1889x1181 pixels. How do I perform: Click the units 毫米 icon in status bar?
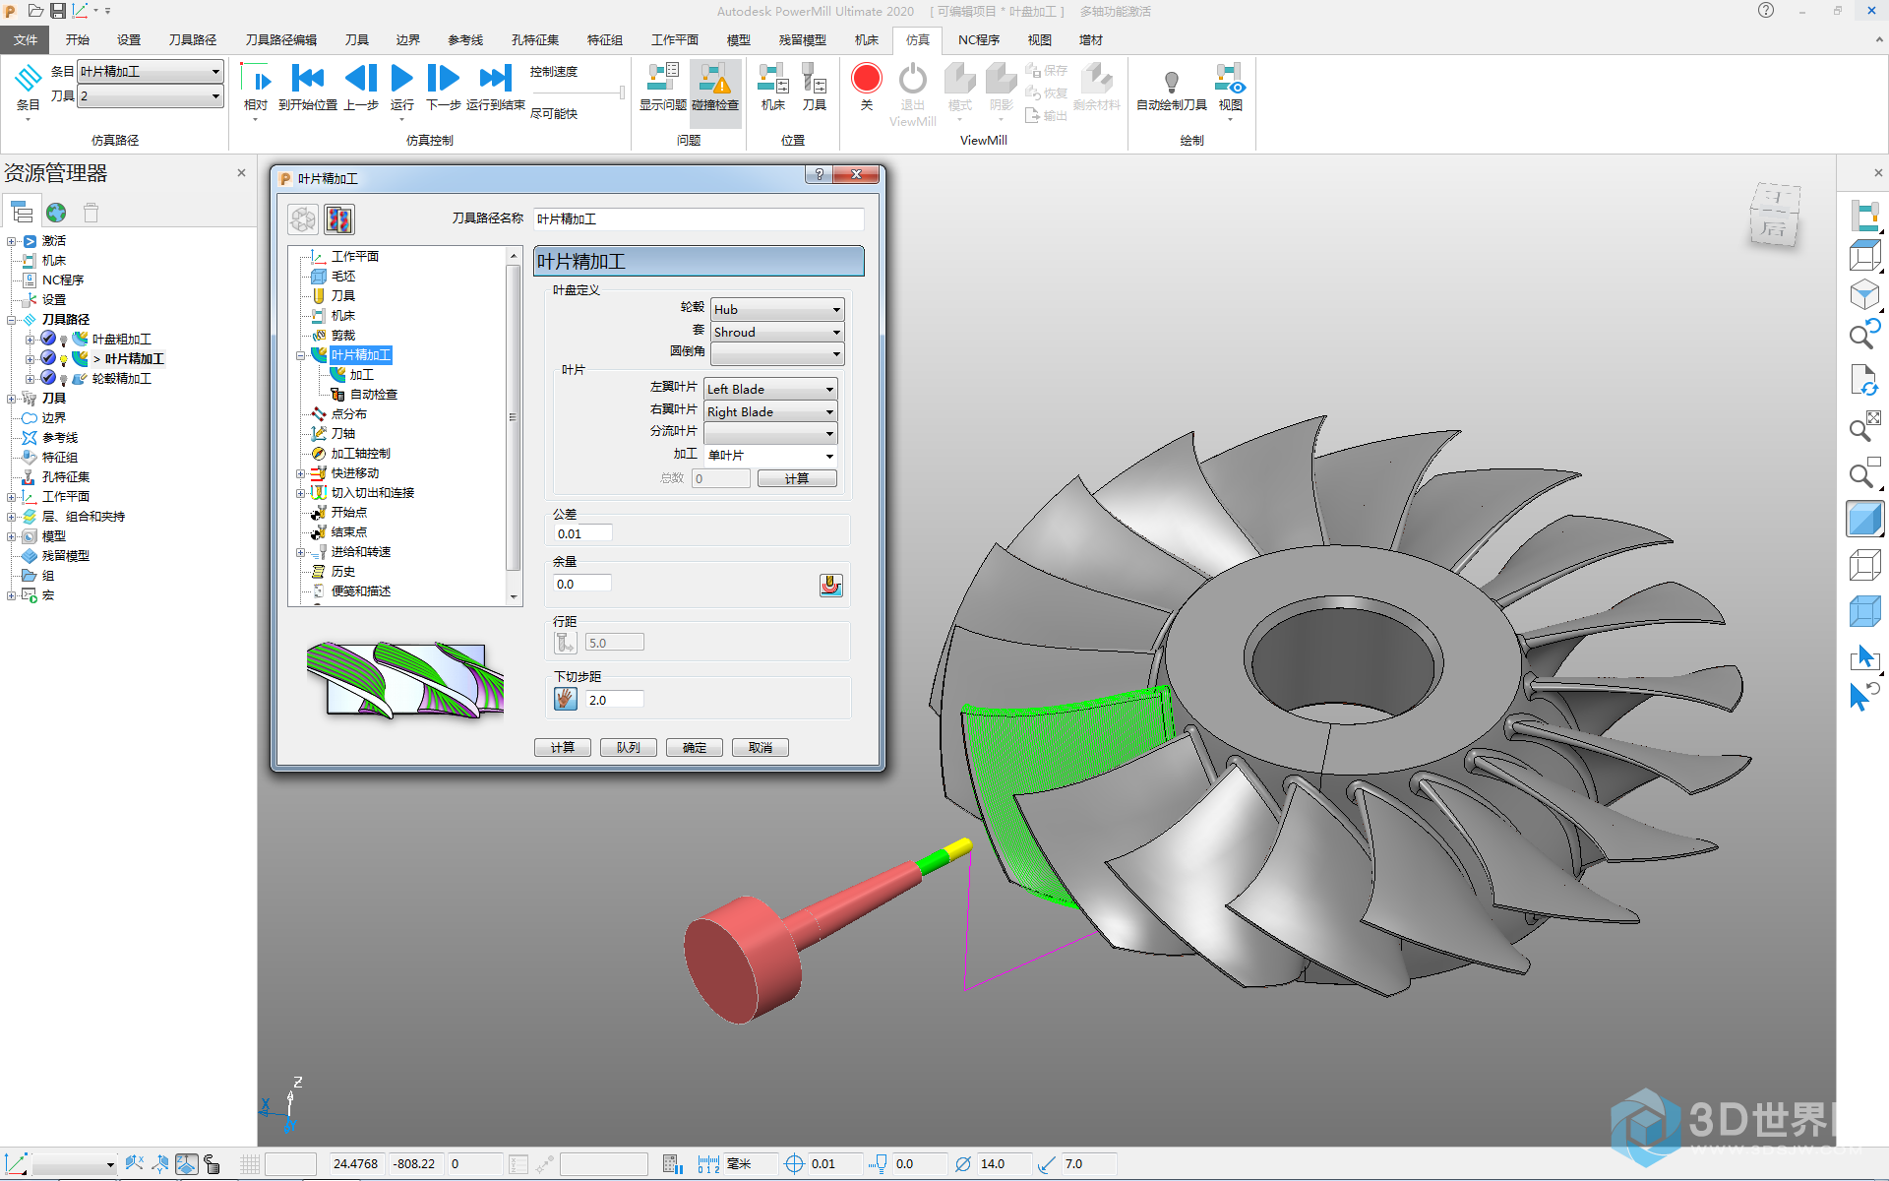point(708,1164)
